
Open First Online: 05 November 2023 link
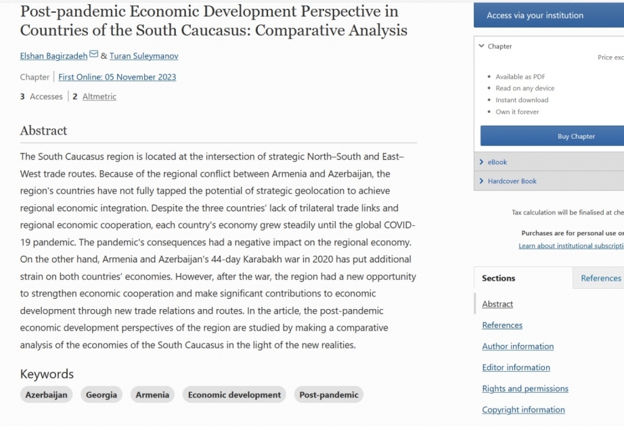(x=117, y=77)
